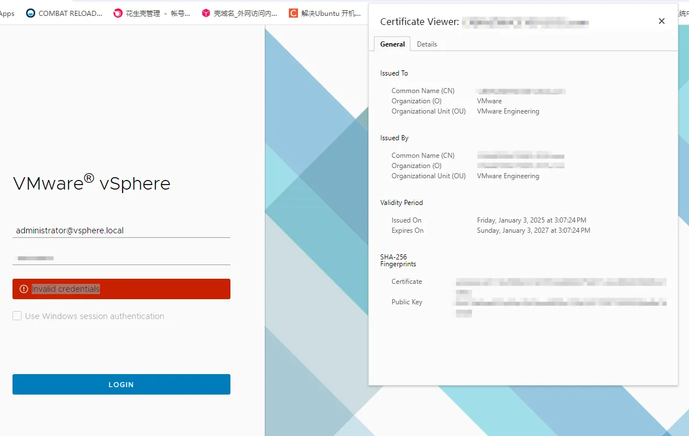
Task: Close the Certificate Viewer dialog
Action: point(661,21)
